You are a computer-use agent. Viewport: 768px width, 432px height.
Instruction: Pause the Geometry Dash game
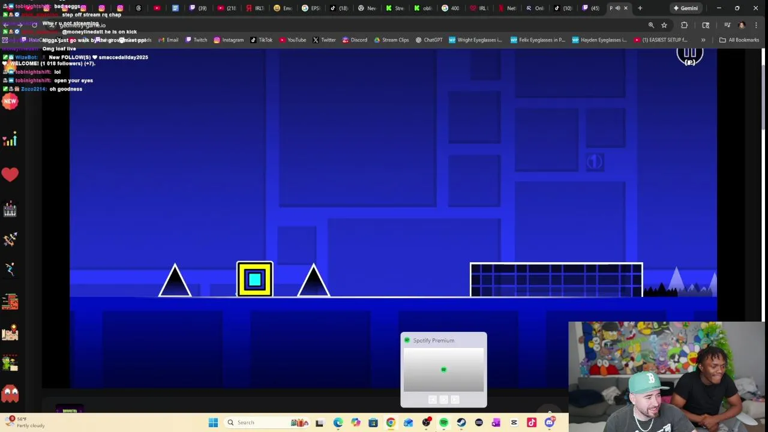[690, 54]
